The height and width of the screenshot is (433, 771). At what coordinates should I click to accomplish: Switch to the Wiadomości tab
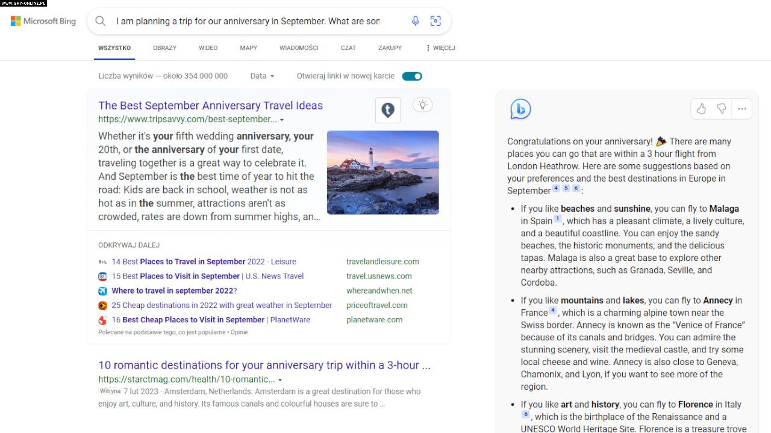(299, 48)
